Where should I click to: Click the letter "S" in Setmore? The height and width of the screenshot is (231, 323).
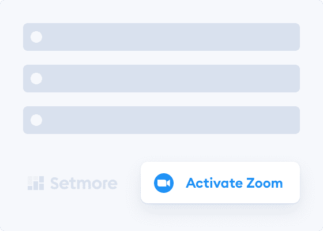[x=55, y=183]
